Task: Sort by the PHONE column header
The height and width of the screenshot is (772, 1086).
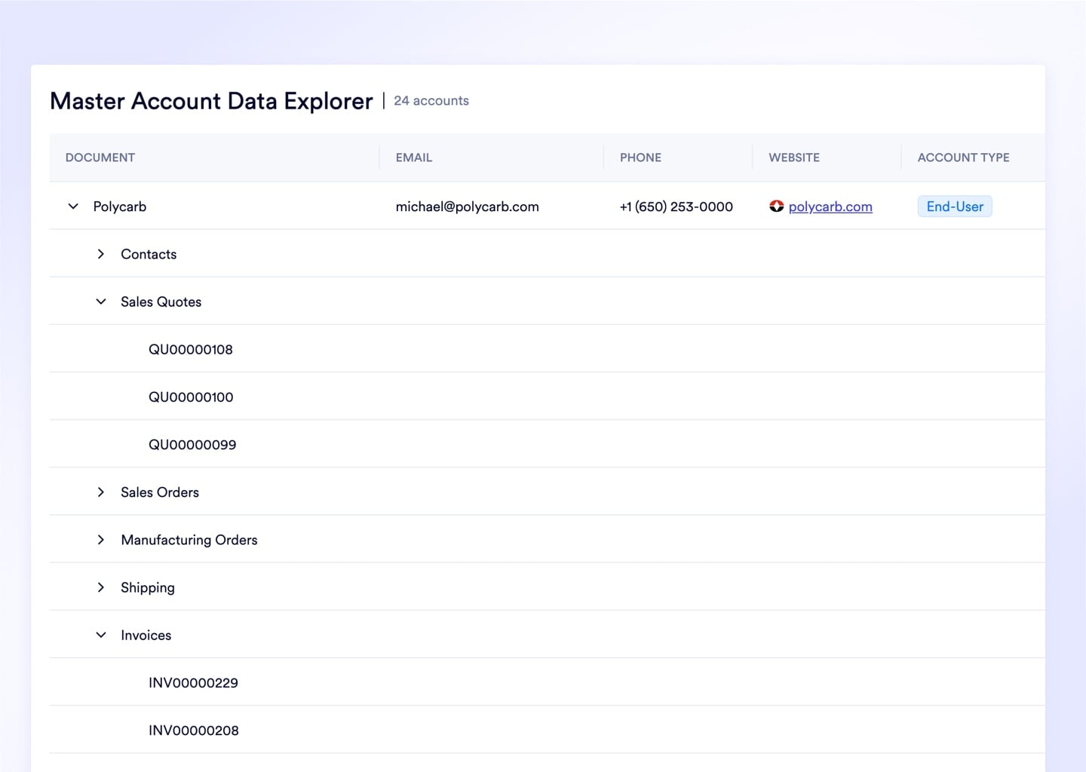Action: click(x=640, y=158)
